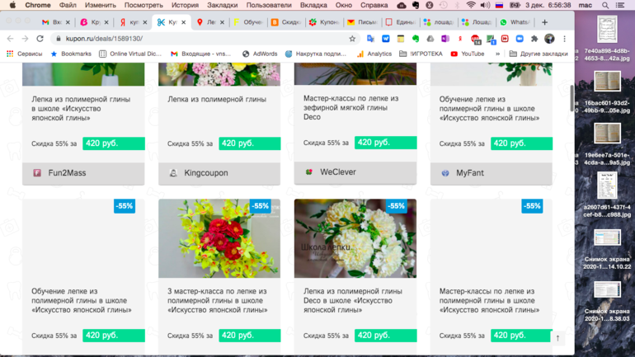
Task: Open a new browser tab
Action: pyautogui.click(x=544, y=22)
